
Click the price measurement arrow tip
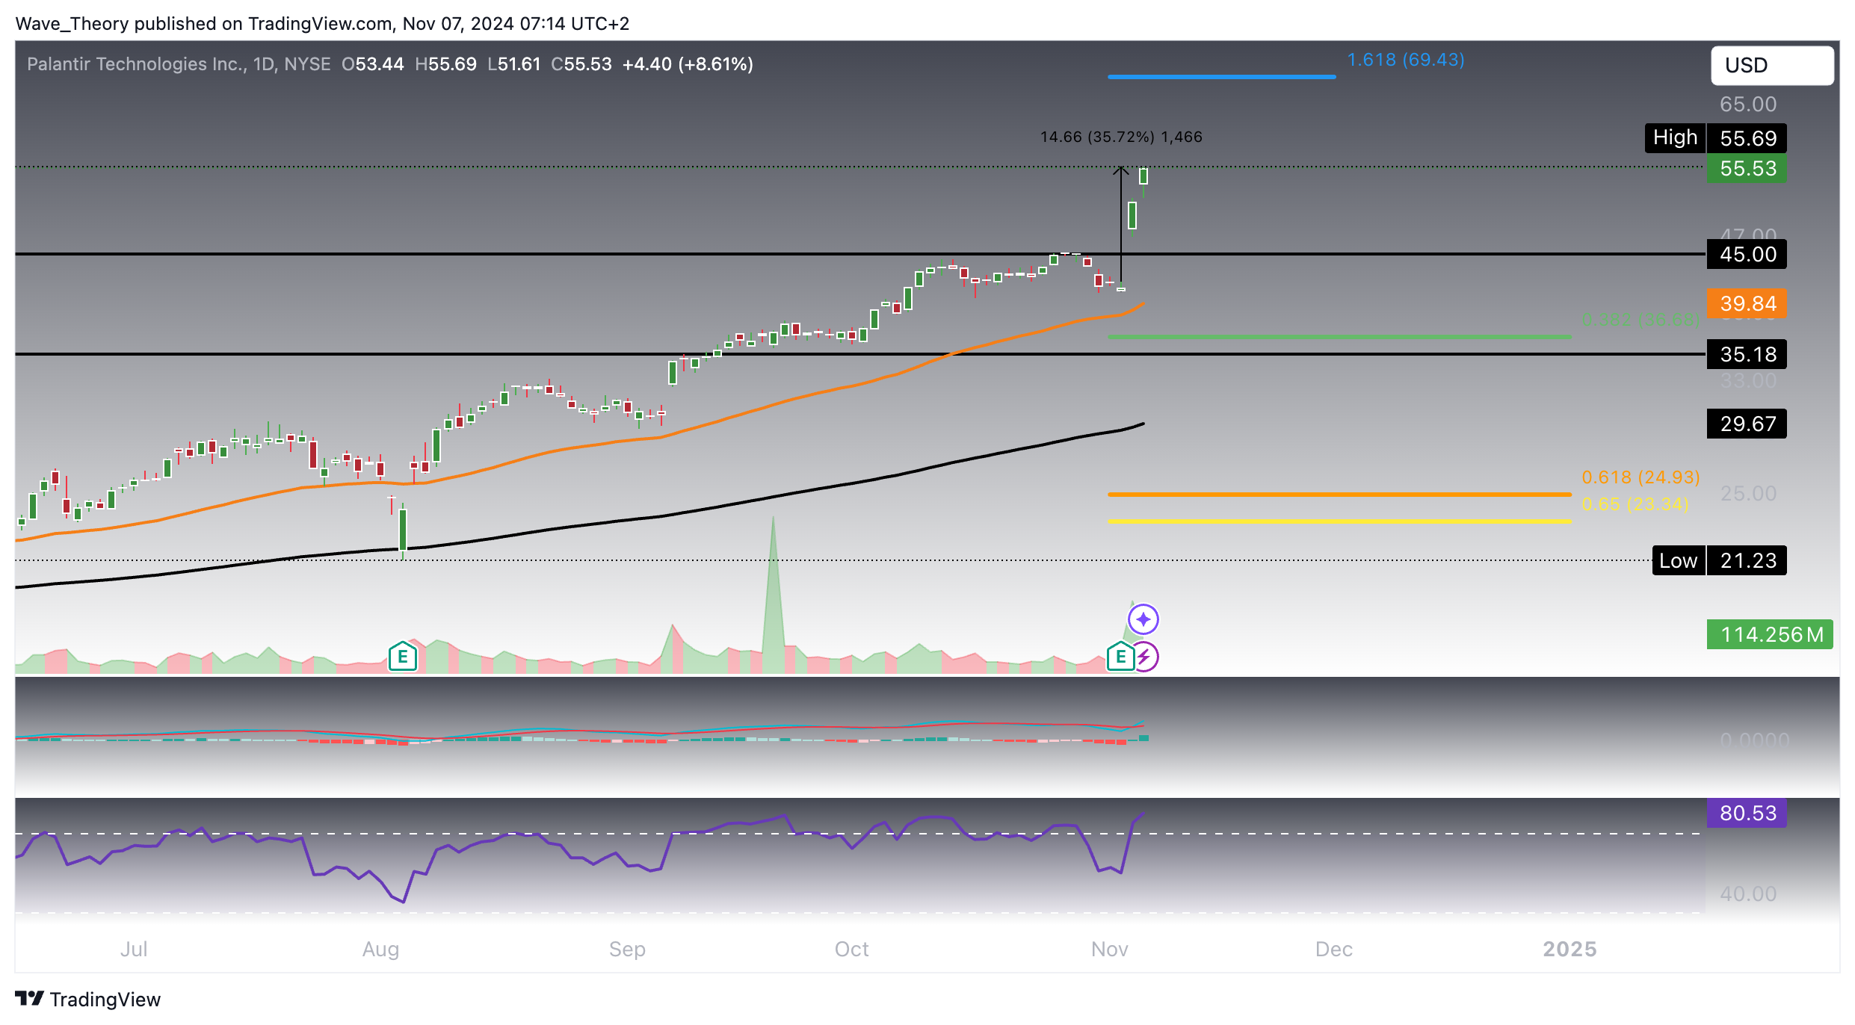1120,170
